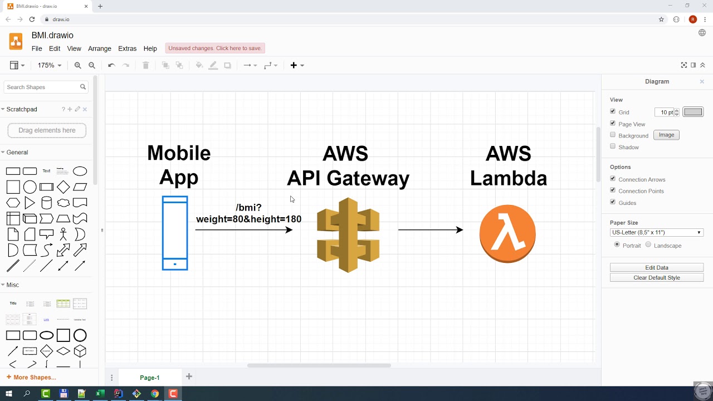Enable the Shadow checkbox

pos(613,146)
